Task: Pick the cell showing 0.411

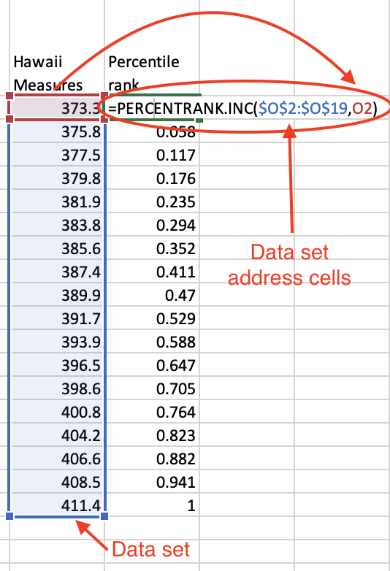Action: [x=152, y=272]
